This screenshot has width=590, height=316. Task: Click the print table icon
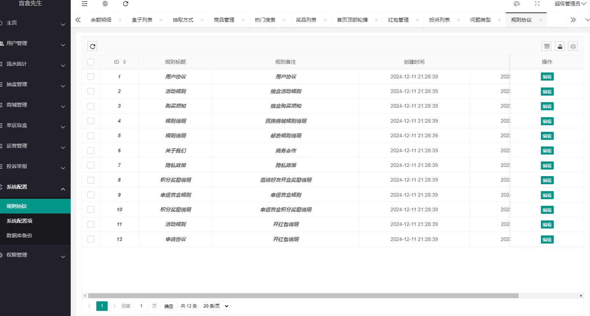573,46
